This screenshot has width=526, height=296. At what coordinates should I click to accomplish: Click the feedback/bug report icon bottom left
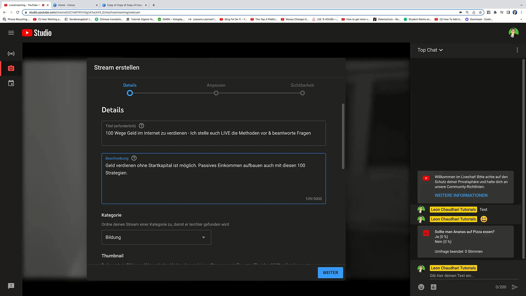point(11,286)
